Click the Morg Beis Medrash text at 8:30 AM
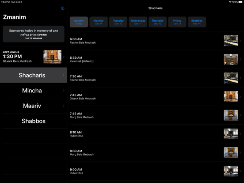244x183 pixels. pos(81,155)
